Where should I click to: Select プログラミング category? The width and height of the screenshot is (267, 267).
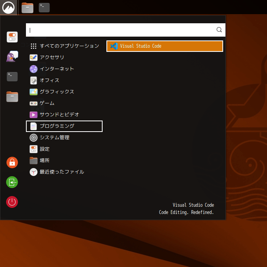[x=64, y=126]
